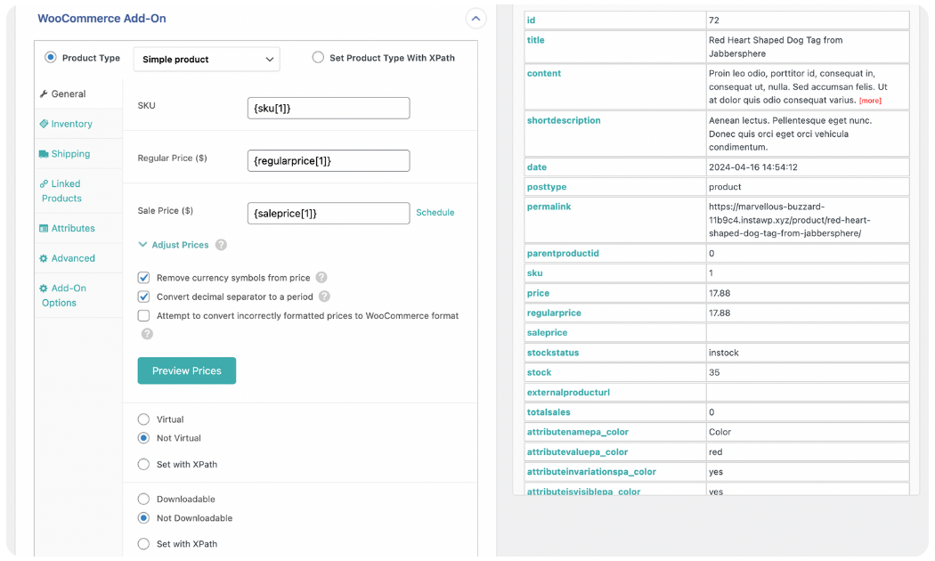Click the Attributes table icon
This screenshot has height=561, width=935.
click(44, 229)
